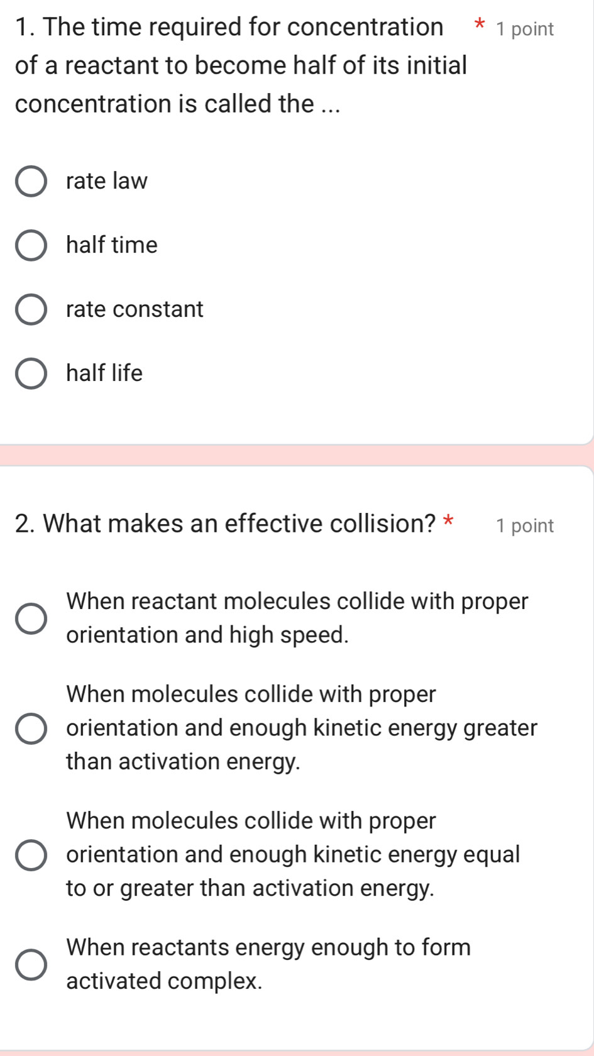Click the 'half life' answer label text
Viewport: 594px width, 1056px height.
click(104, 374)
